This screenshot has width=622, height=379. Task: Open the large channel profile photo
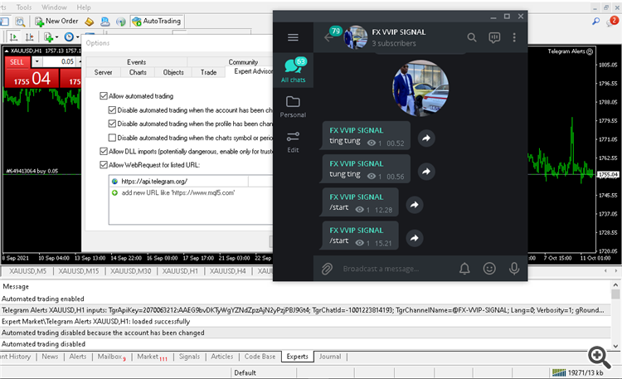[420, 88]
